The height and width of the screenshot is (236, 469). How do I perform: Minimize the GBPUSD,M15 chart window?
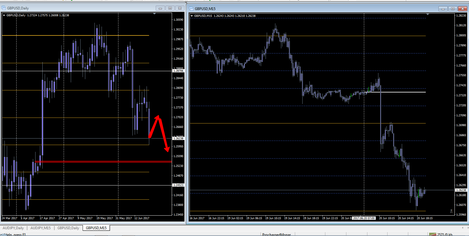click(443, 9)
